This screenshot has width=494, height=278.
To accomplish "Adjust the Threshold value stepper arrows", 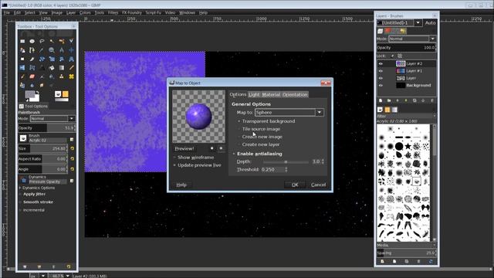I will pyautogui.click(x=286, y=170).
